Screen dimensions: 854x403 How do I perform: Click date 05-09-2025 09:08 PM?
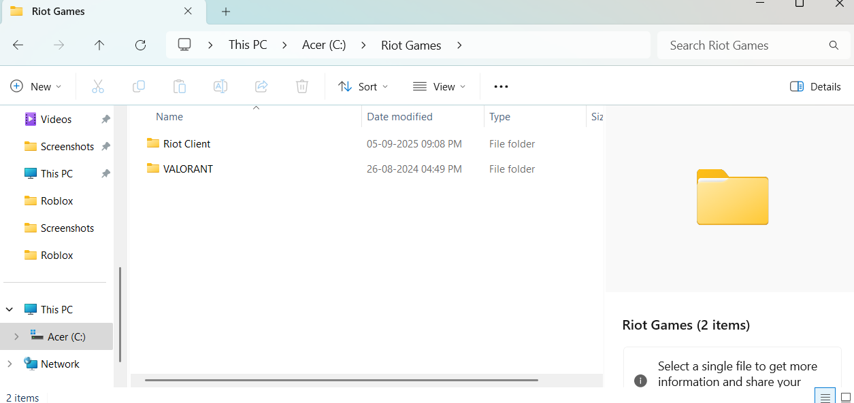[x=414, y=143]
